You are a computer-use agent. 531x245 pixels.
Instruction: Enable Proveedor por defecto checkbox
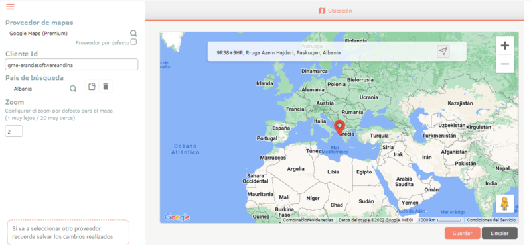[134, 42]
